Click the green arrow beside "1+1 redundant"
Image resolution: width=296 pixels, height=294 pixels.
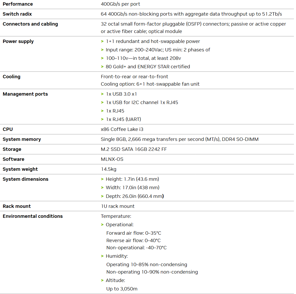click(x=102, y=41)
